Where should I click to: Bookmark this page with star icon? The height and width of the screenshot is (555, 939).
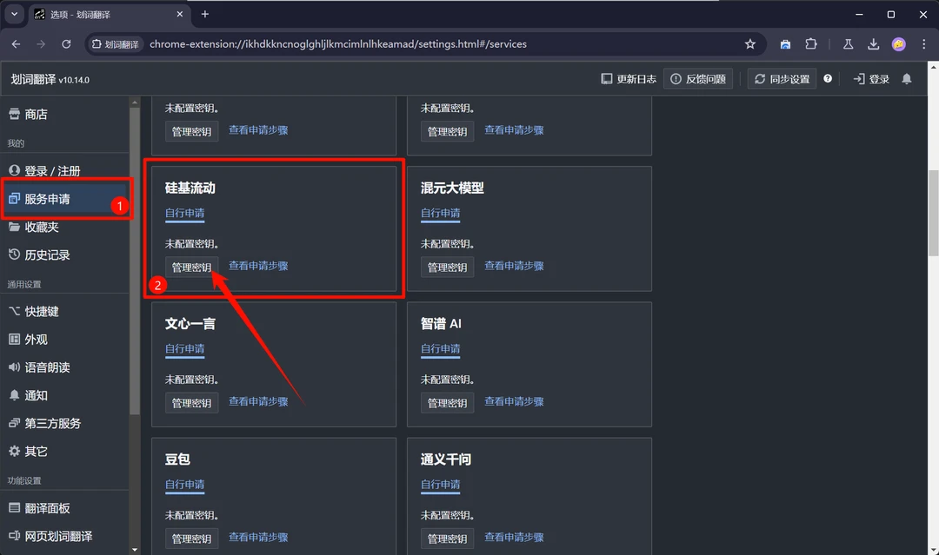pos(749,44)
